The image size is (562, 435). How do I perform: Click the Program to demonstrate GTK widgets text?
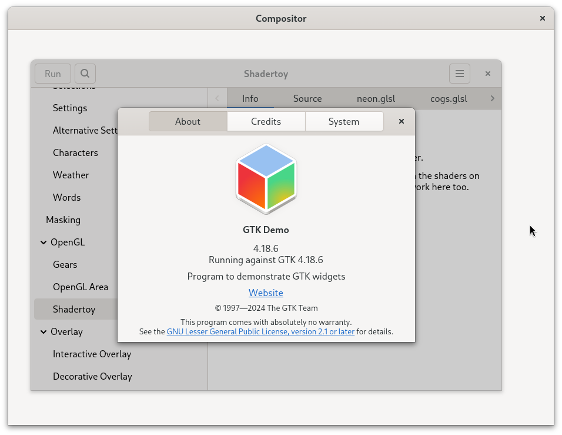coord(266,276)
